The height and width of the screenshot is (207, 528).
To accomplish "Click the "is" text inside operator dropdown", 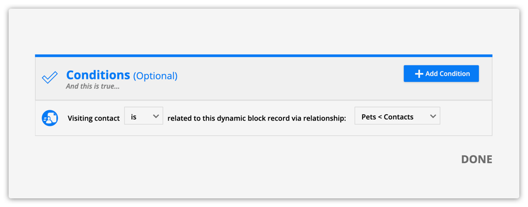I will pos(134,117).
